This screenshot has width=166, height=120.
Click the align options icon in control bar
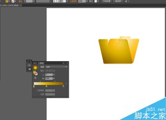(x=126, y=1)
